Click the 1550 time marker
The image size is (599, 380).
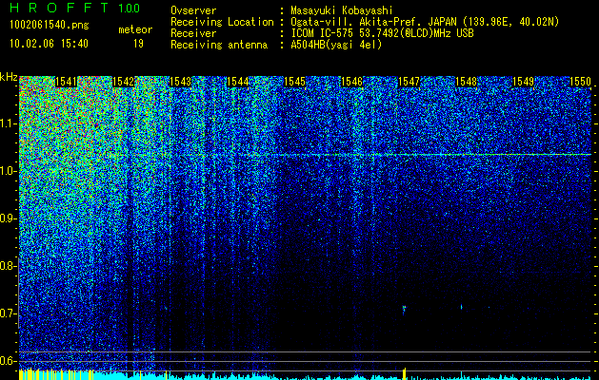(580, 82)
